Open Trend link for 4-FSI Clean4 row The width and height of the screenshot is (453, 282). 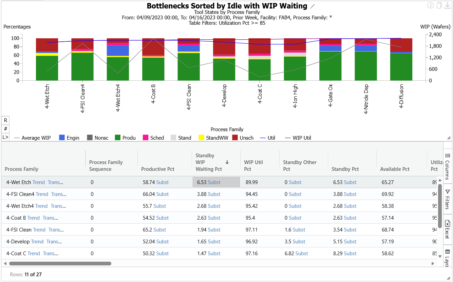[42, 194]
